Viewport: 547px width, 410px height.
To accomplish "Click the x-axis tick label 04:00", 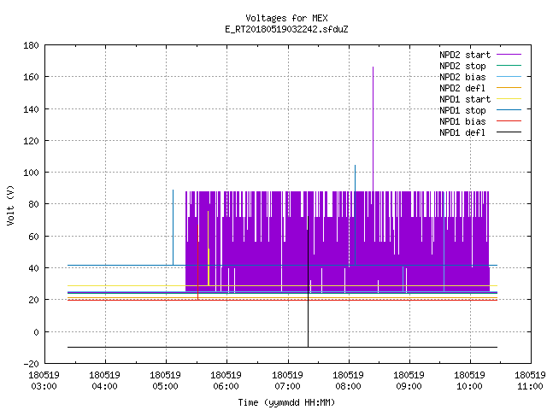I will pyautogui.click(x=105, y=386).
